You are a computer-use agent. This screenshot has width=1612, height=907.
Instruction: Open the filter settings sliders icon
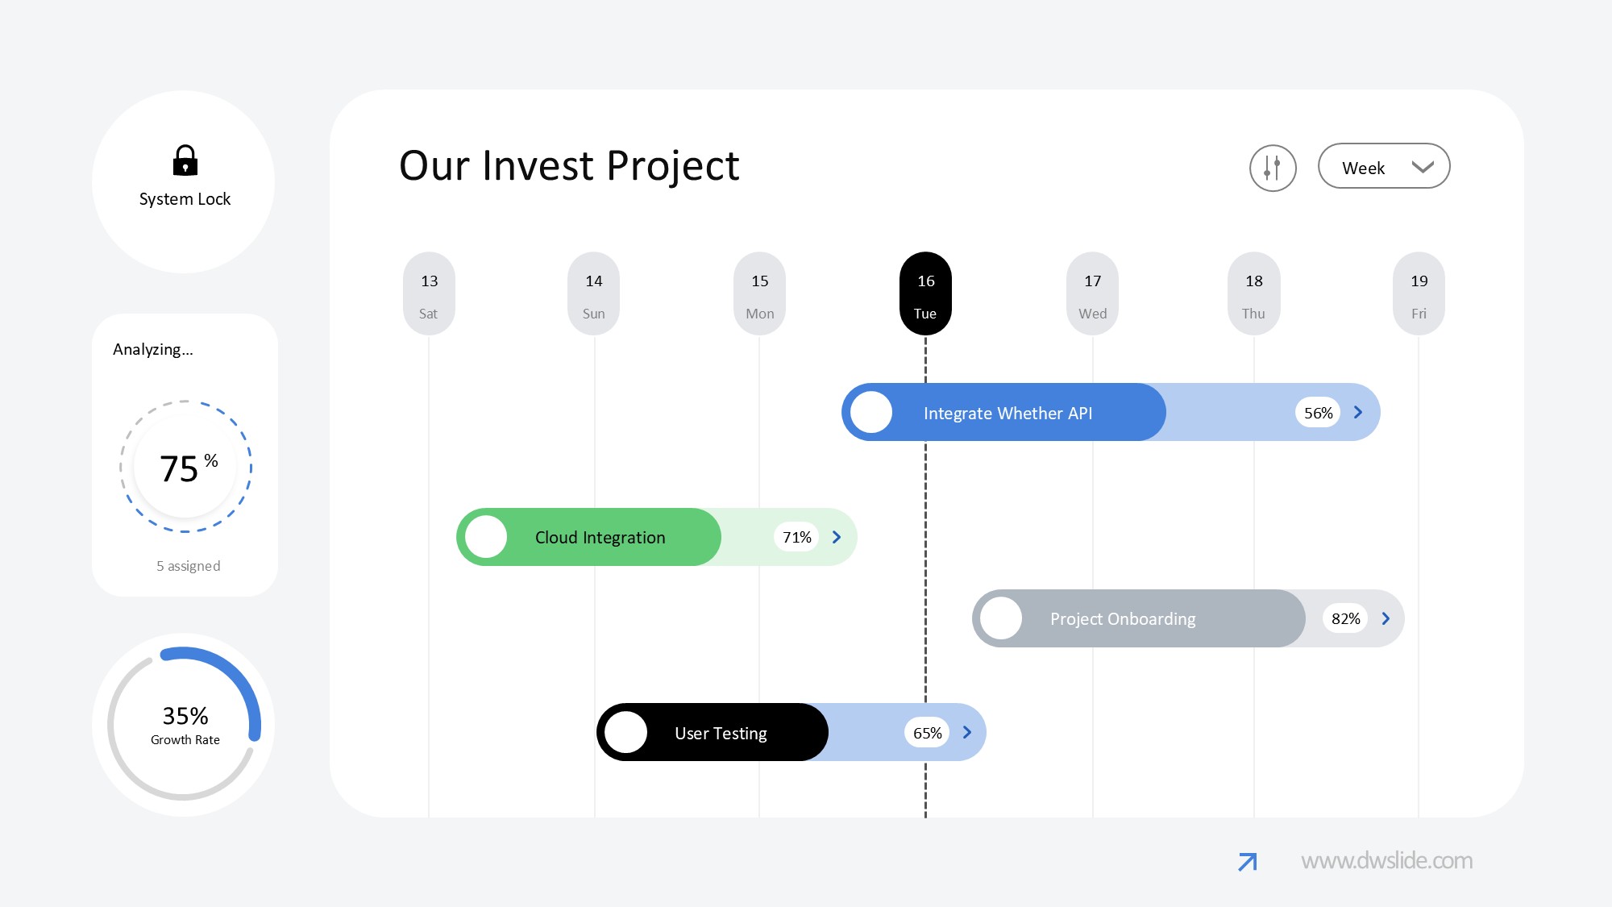click(1273, 168)
